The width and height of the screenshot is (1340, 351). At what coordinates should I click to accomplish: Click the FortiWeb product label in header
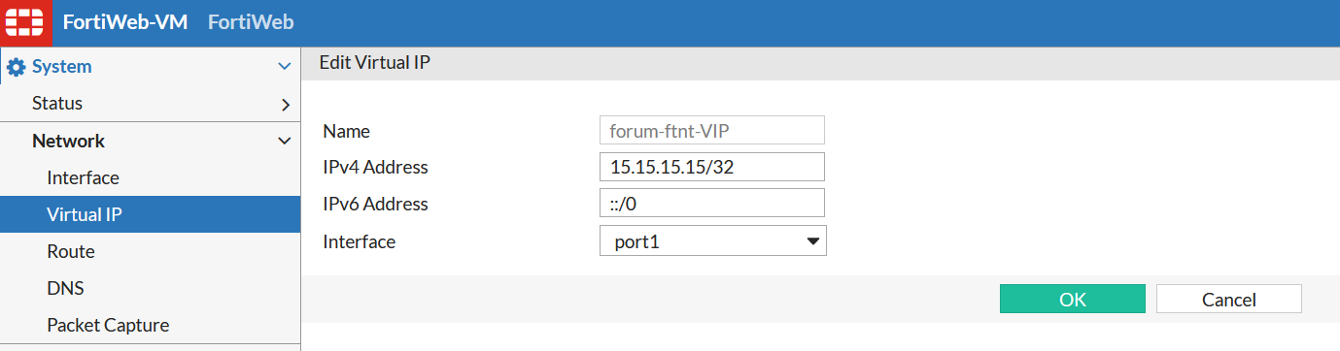(251, 22)
